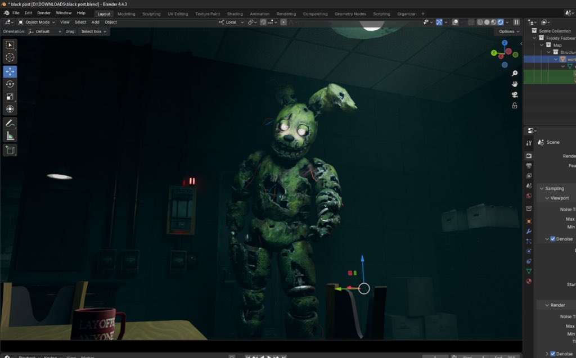The height and width of the screenshot is (358, 576).
Task: Open the Particles properties tab
Action: [529, 241]
